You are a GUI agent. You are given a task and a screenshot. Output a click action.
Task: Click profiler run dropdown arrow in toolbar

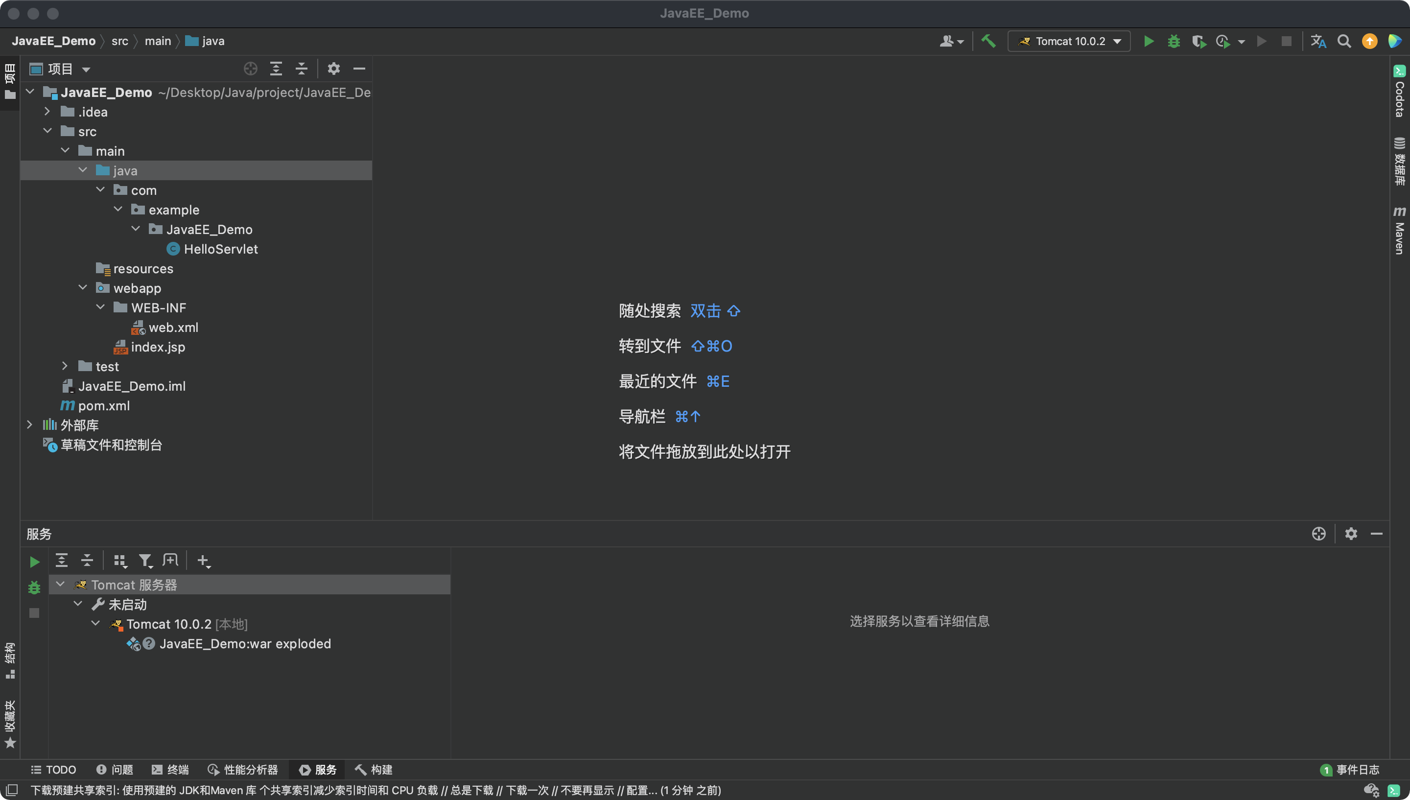1241,42
